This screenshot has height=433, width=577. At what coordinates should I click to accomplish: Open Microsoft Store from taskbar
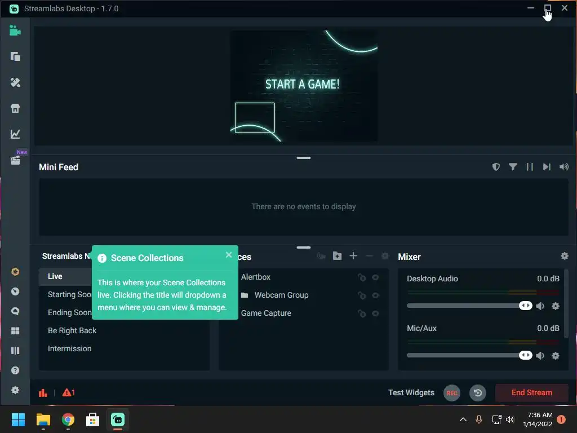pos(93,419)
